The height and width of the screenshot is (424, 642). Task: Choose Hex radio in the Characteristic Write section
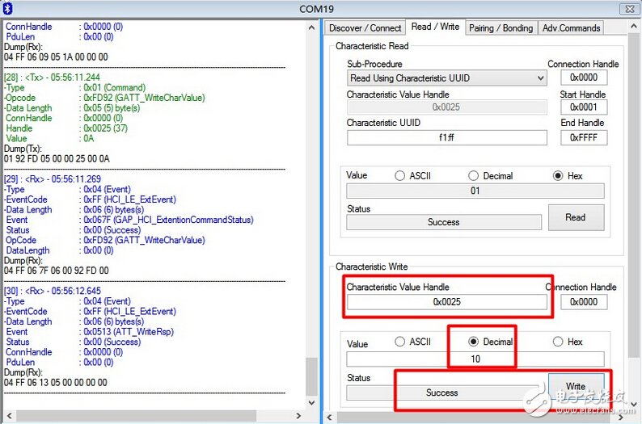[x=558, y=342]
